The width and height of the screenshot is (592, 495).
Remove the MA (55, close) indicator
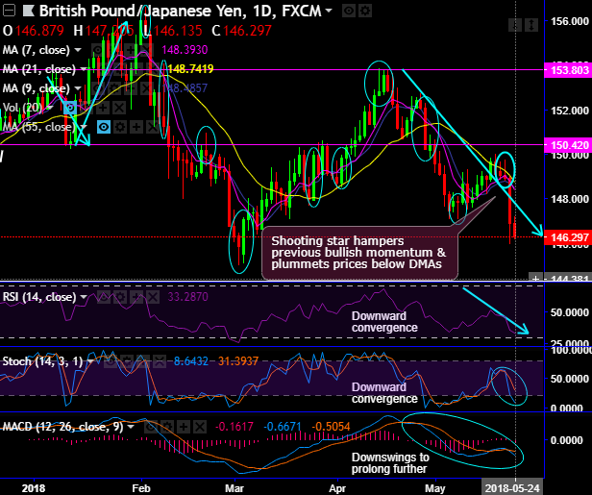coord(152,127)
